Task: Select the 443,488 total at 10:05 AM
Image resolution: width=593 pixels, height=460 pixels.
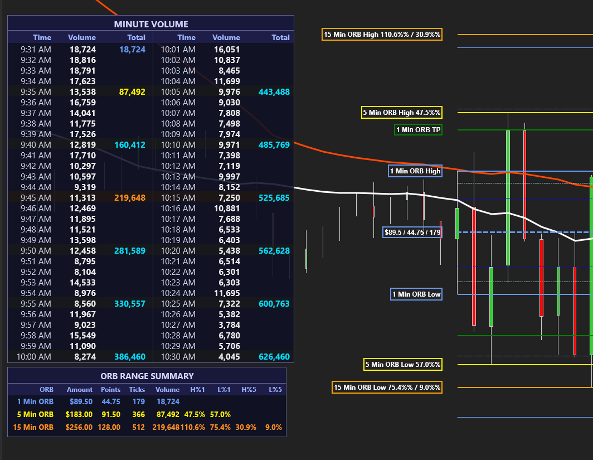Action: tap(274, 92)
